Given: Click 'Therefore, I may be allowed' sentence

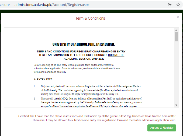Looking at the screenshot, I should [104, 120].
